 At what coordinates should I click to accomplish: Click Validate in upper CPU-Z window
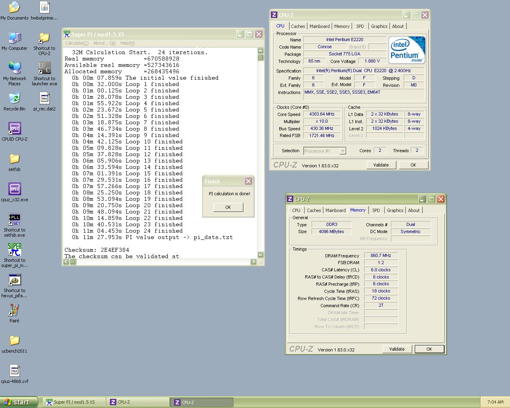[381, 165]
